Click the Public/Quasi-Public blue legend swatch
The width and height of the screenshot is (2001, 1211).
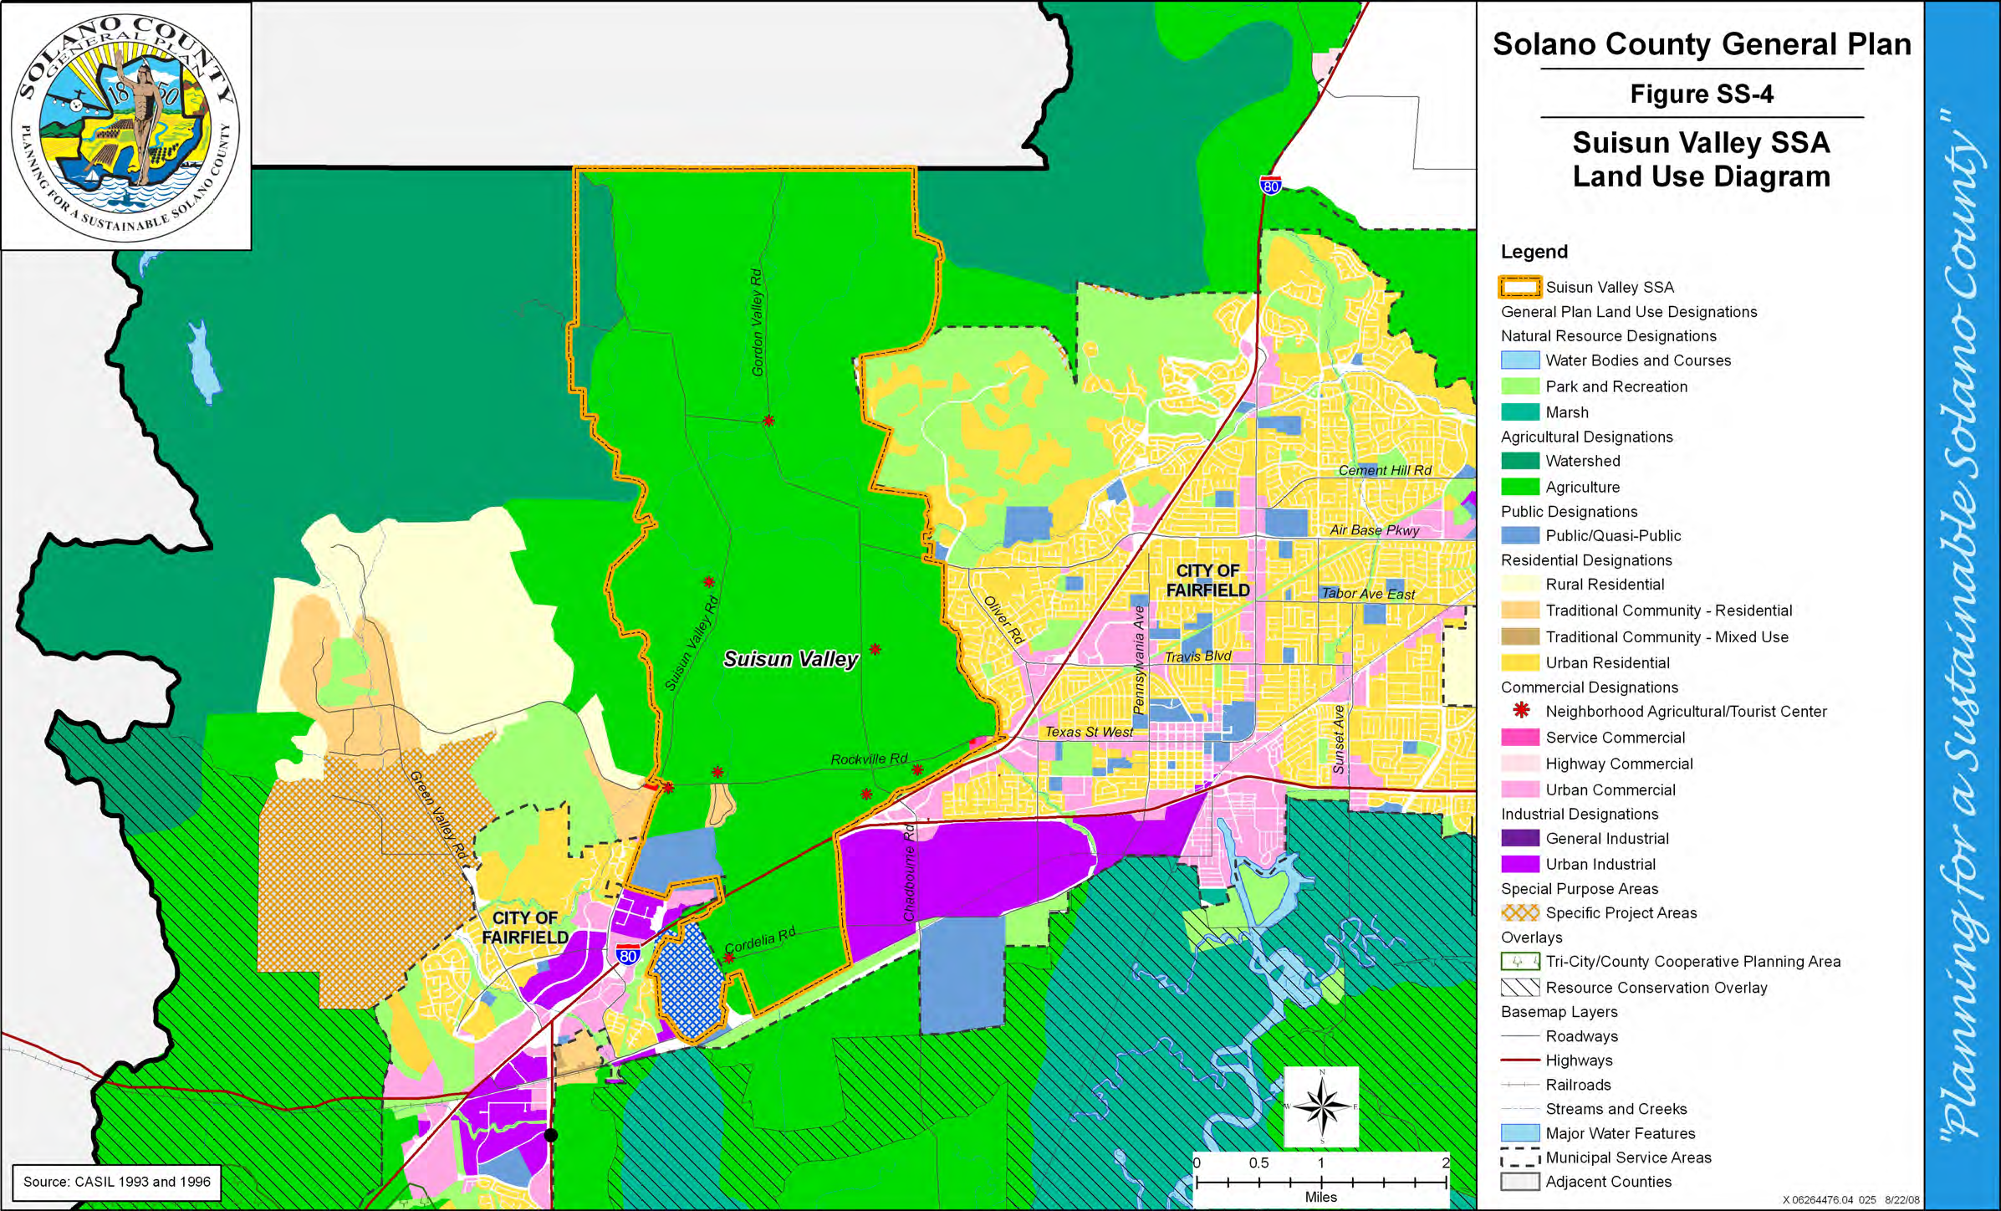[x=1520, y=535]
